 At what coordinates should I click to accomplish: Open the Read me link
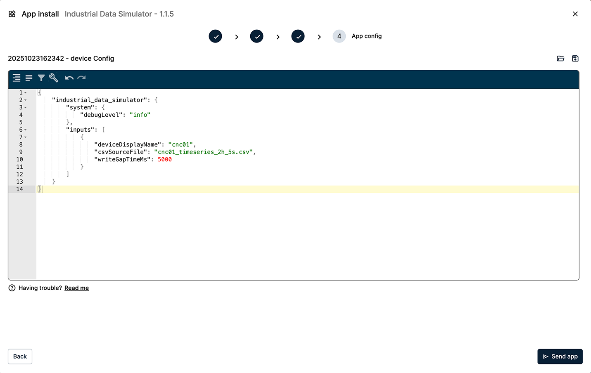(76, 288)
